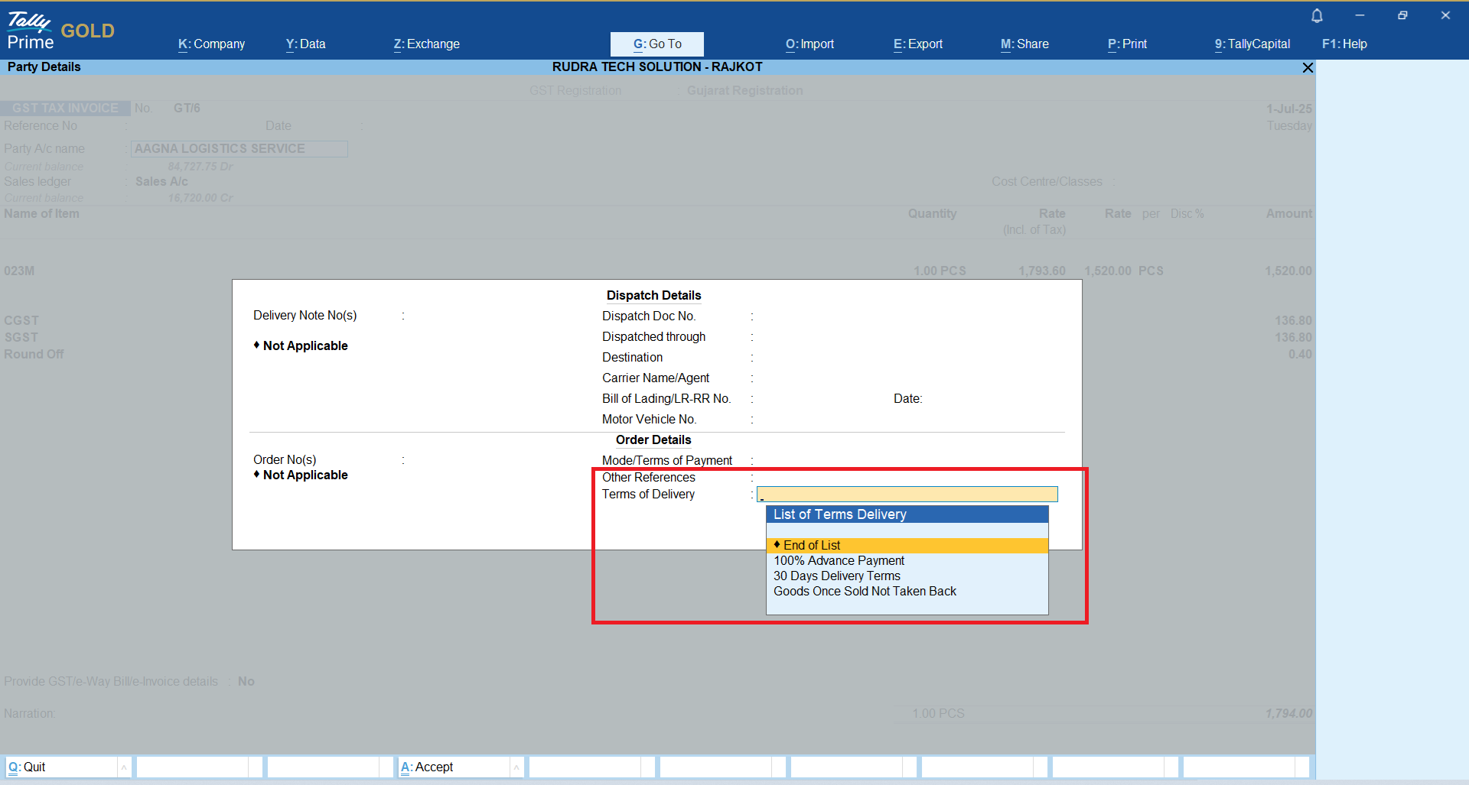1469x785 pixels.
Task: Select 100% Advance Payment delivery term
Action: pos(839,561)
